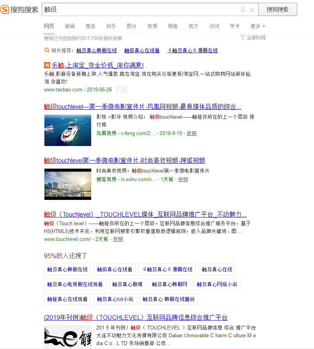This screenshot has height=349, width=314.
Task: Switch to the 新闻 tab
Action: (70, 26)
